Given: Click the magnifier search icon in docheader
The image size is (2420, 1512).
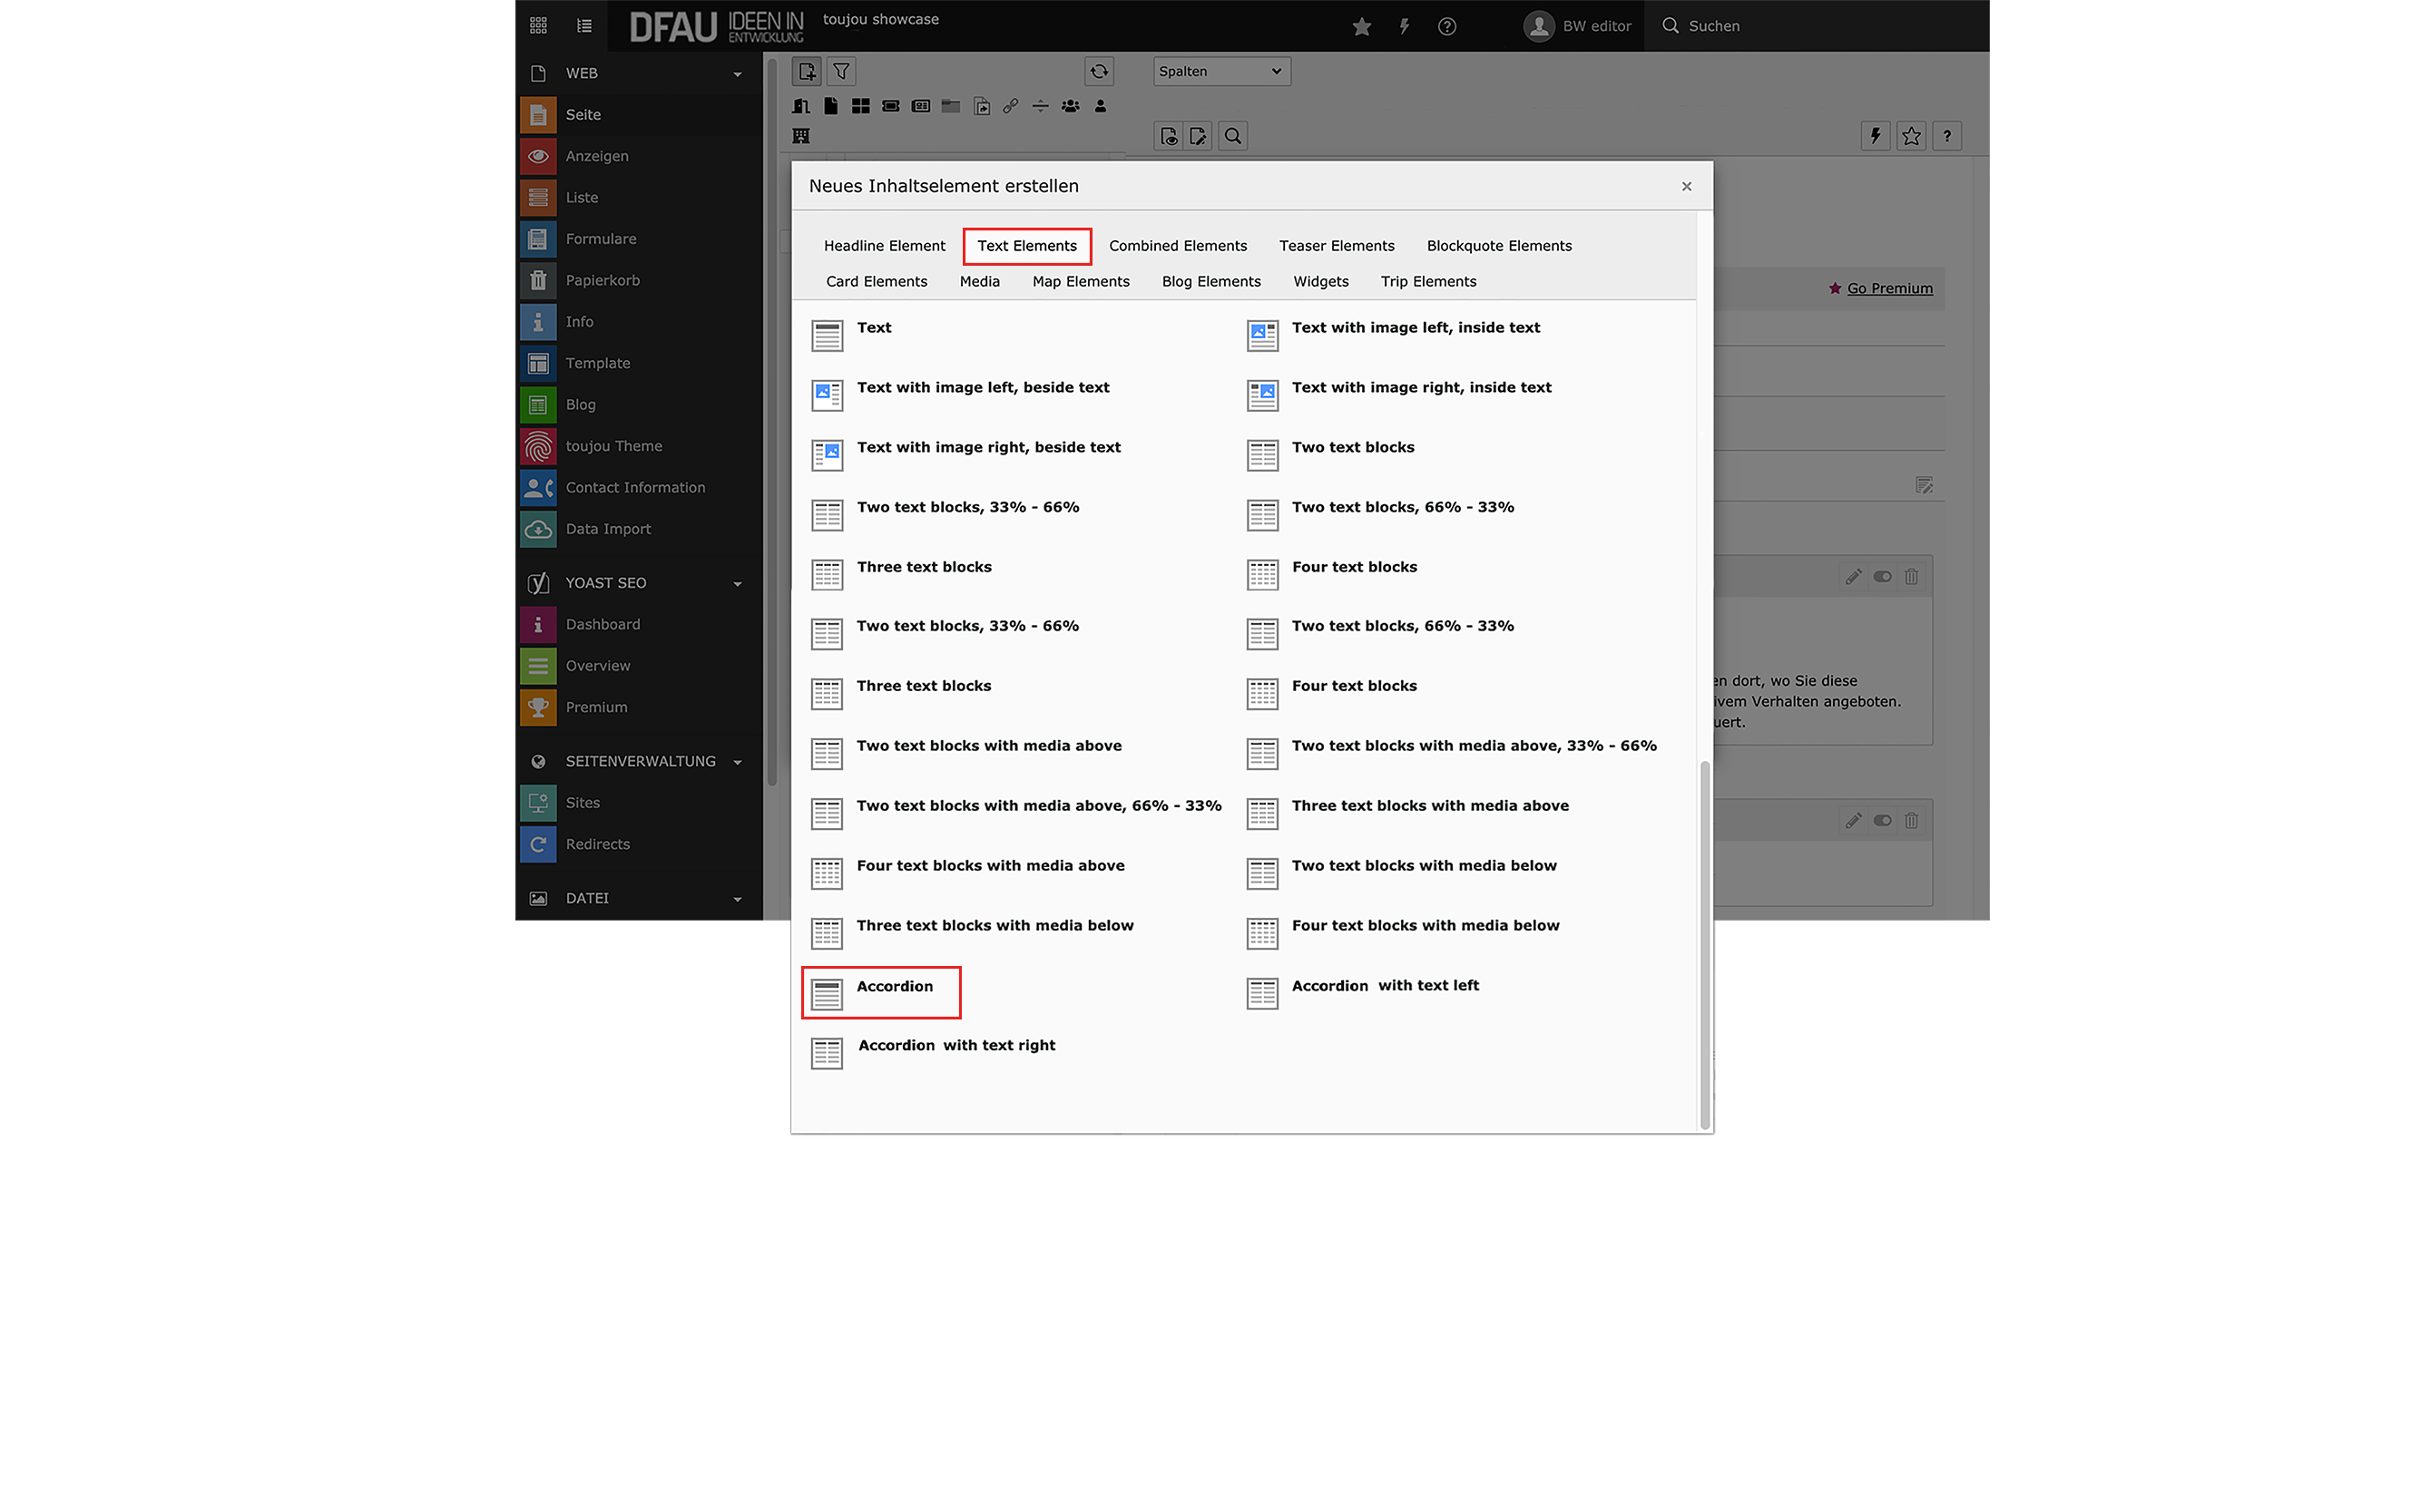Looking at the screenshot, I should 1233,136.
